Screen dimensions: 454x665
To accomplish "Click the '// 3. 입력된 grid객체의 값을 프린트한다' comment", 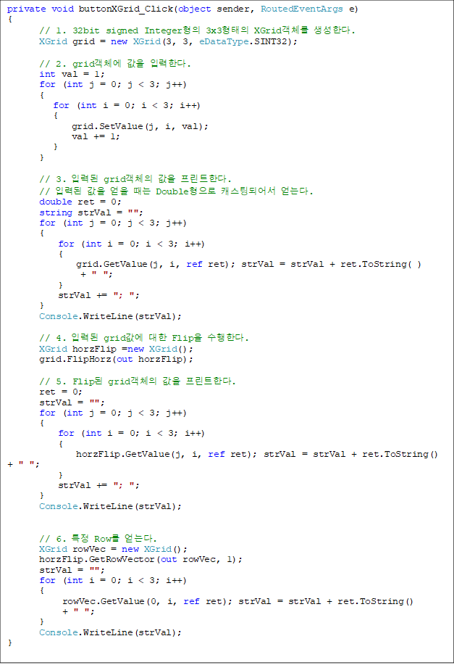I will pyautogui.click(x=135, y=178).
